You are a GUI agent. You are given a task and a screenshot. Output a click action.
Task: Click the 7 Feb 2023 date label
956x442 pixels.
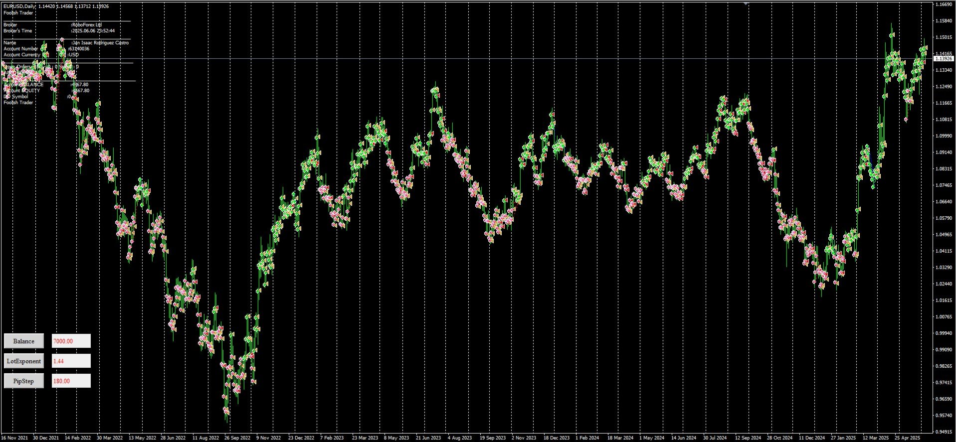[x=332, y=438]
